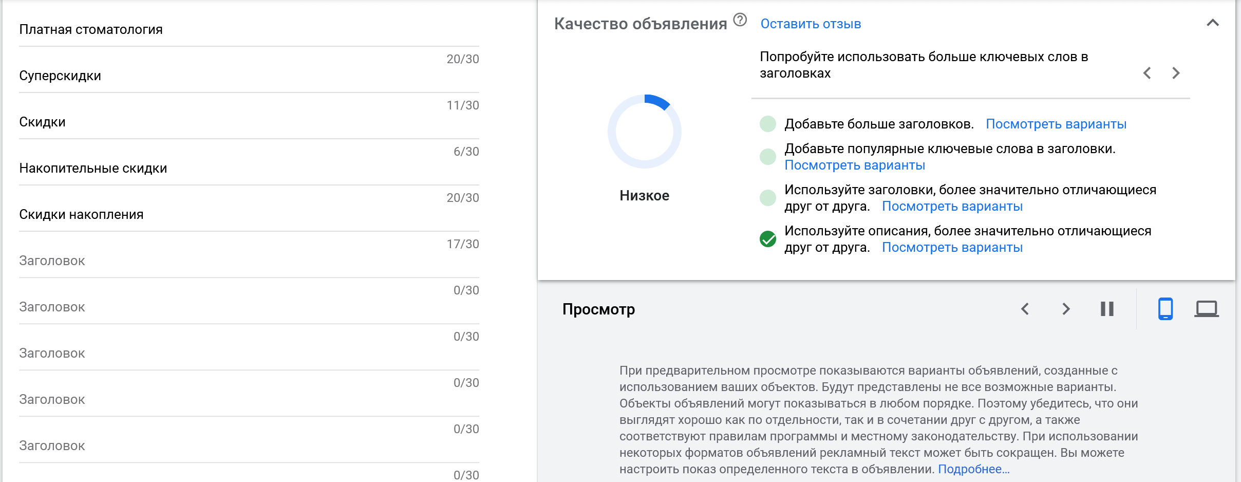Image resolution: width=1241 pixels, height=482 pixels.
Task: Edit headline 'Скидки накопления'
Action: click(x=249, y=215)
